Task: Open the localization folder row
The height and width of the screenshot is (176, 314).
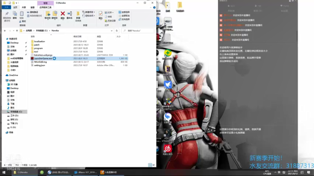Action: click(x=79, y=41)
